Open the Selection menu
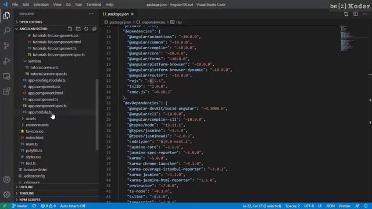The height and width of the screenshot is (209, 372). [41, 5]
